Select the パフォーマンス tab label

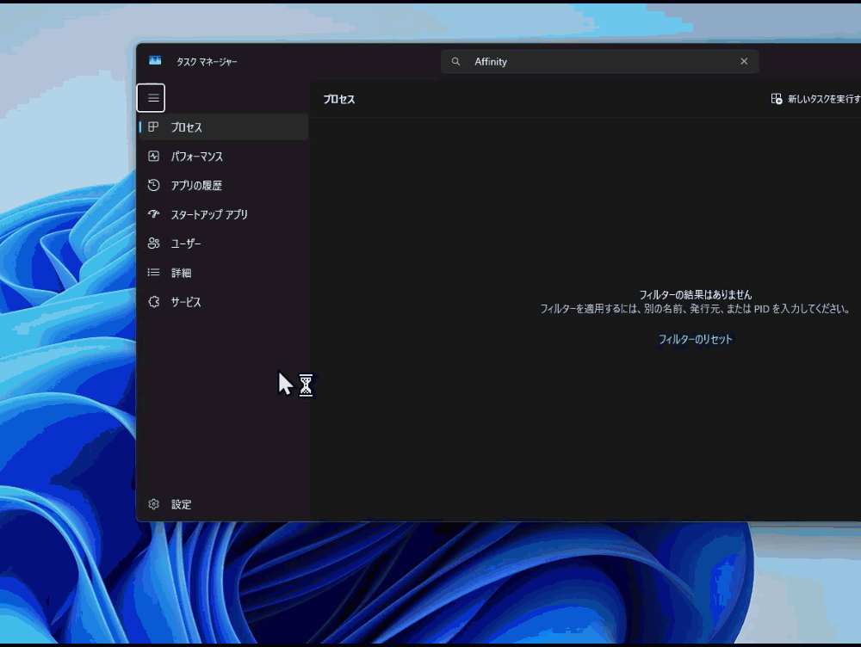tap(197, 157)
